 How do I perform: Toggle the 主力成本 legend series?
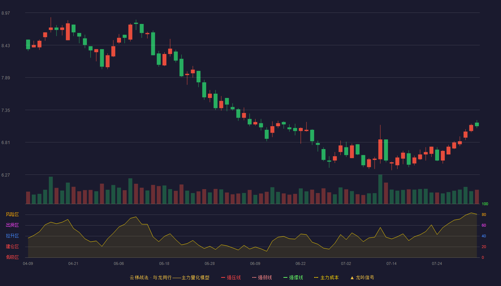point(326,277)
